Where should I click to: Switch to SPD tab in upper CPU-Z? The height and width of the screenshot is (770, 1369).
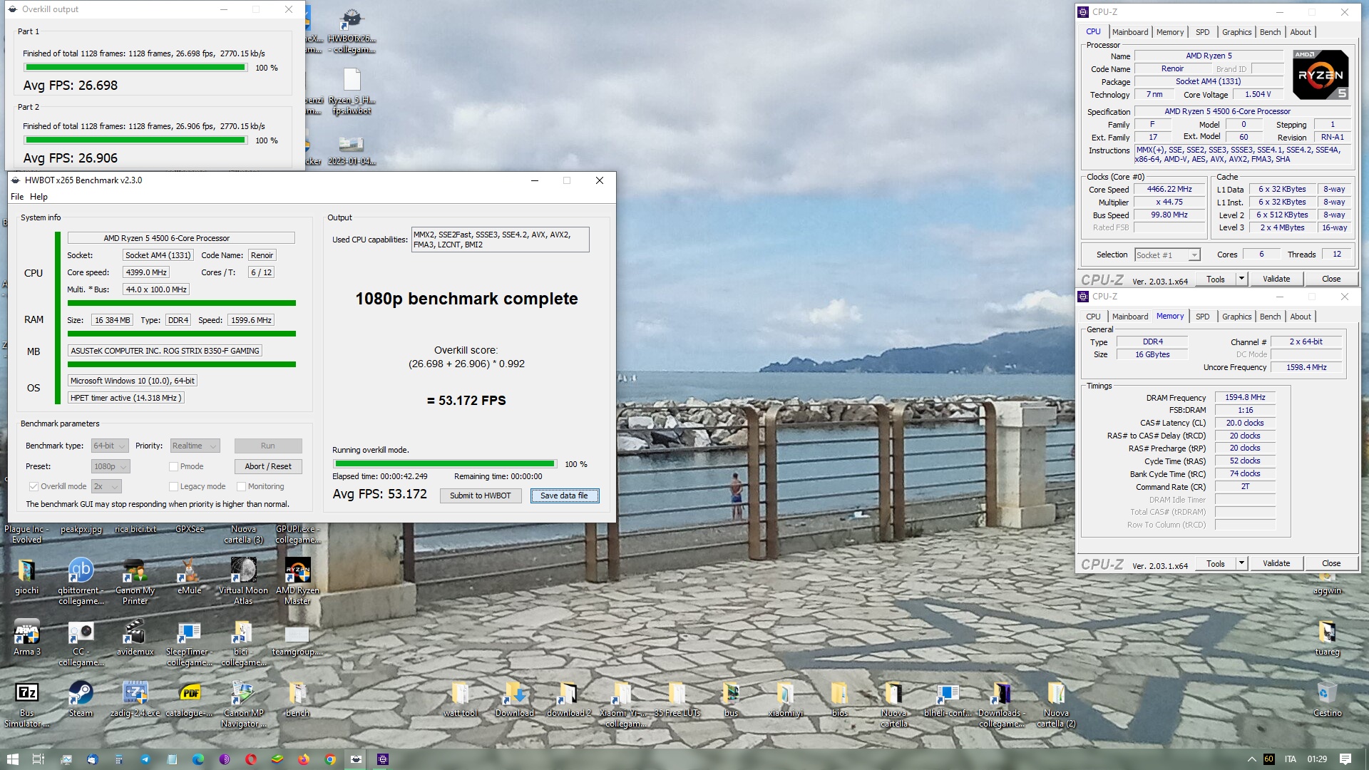[x=1202, y=32]
